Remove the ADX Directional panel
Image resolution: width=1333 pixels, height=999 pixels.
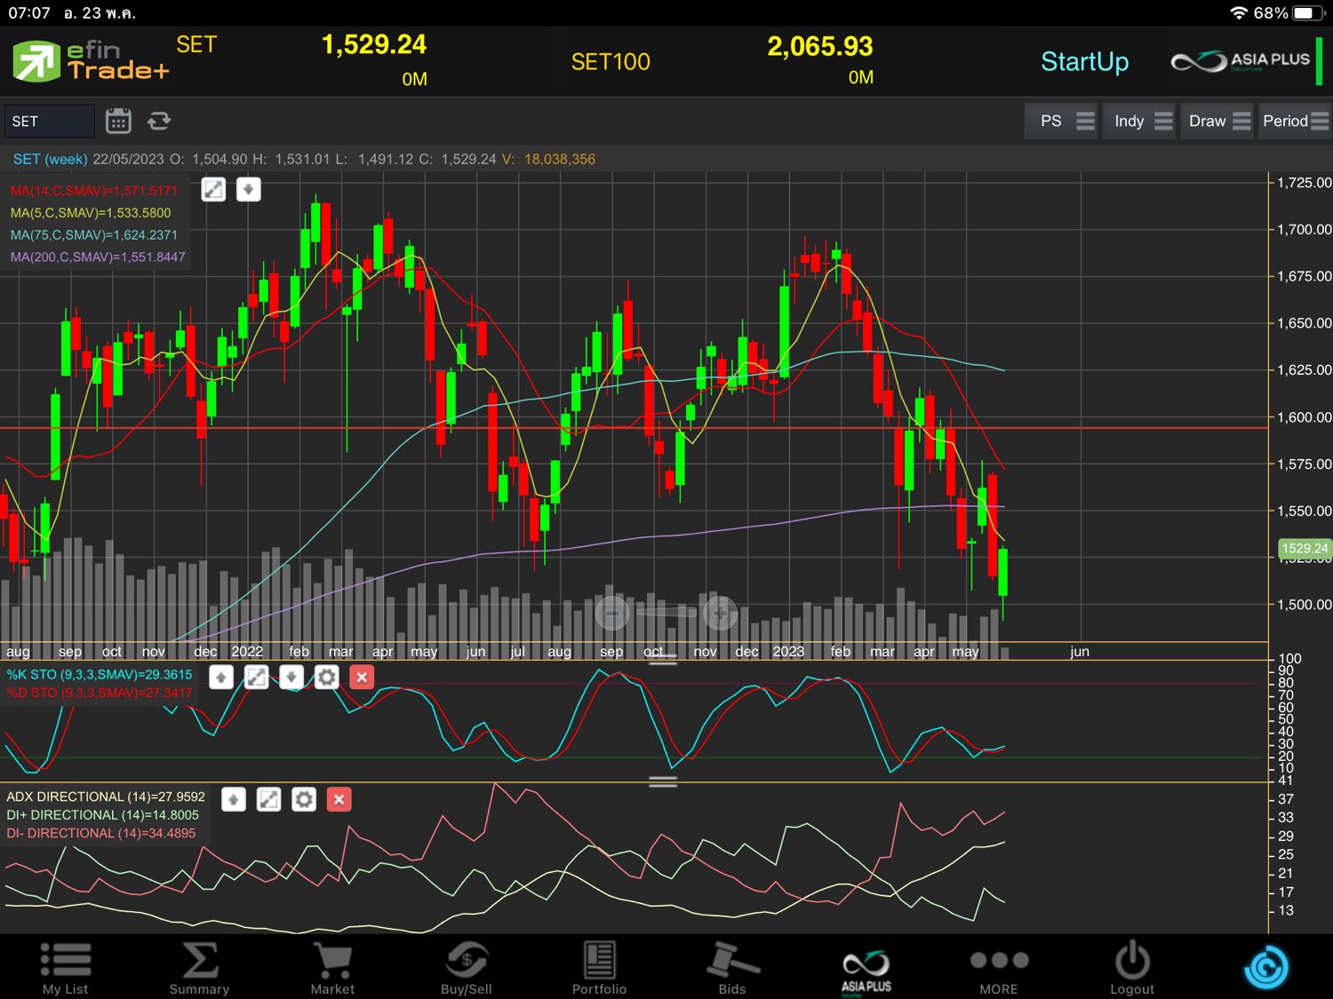click(x=339, y=799)
